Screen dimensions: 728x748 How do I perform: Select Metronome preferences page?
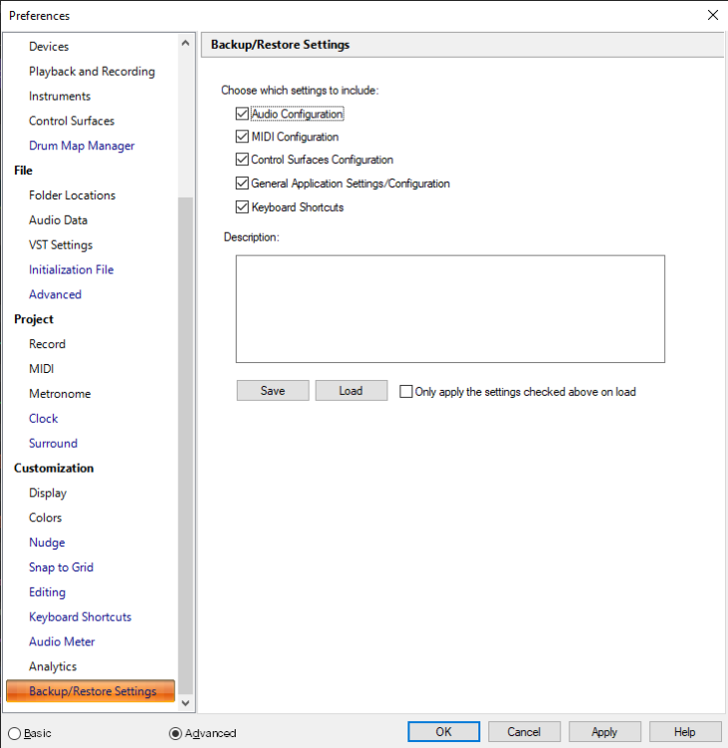coord(60,394)
